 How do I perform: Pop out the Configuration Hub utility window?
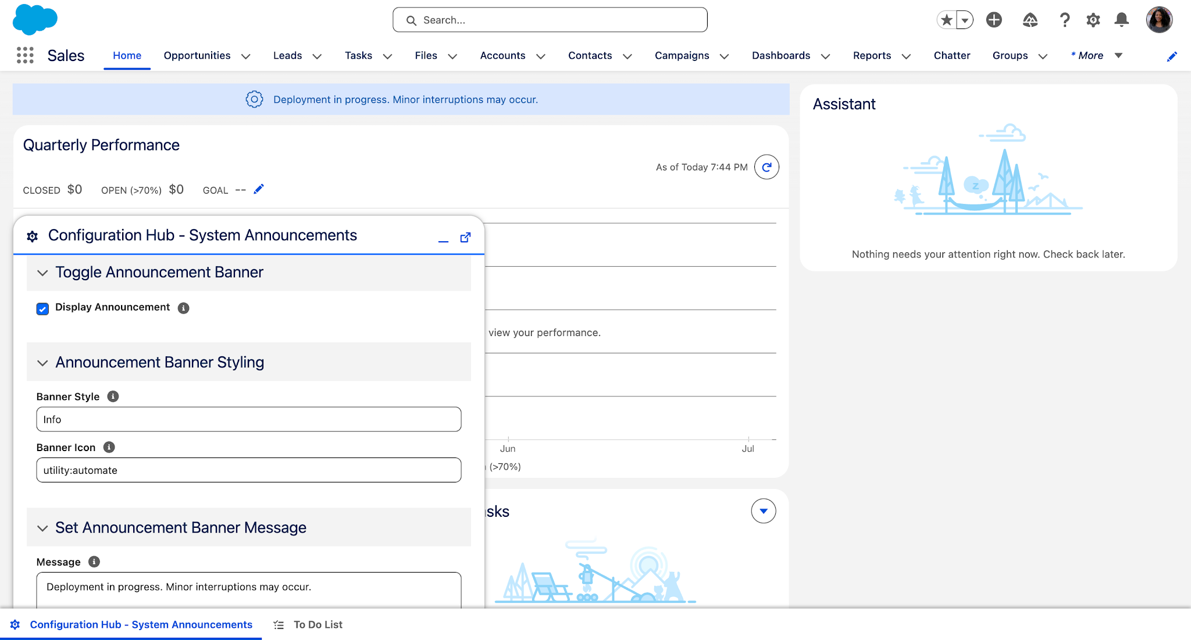pyautogui.click(x=465, y=238)
